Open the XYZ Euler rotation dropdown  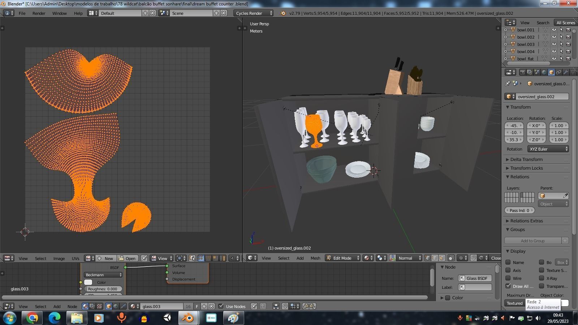(548, 149)
